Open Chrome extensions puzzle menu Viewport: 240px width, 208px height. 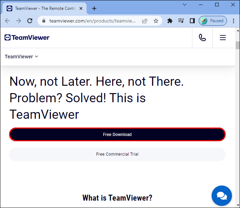click(170, 21)
